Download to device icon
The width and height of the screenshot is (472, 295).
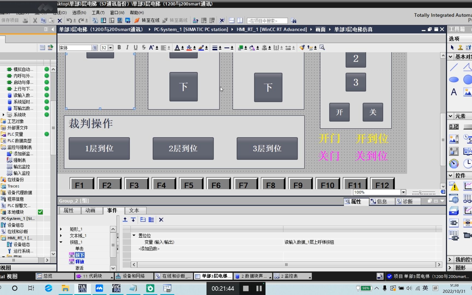(x=103, y=20)
